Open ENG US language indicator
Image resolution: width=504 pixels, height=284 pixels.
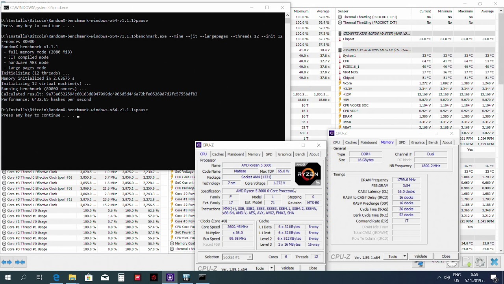tap(457, 278)
